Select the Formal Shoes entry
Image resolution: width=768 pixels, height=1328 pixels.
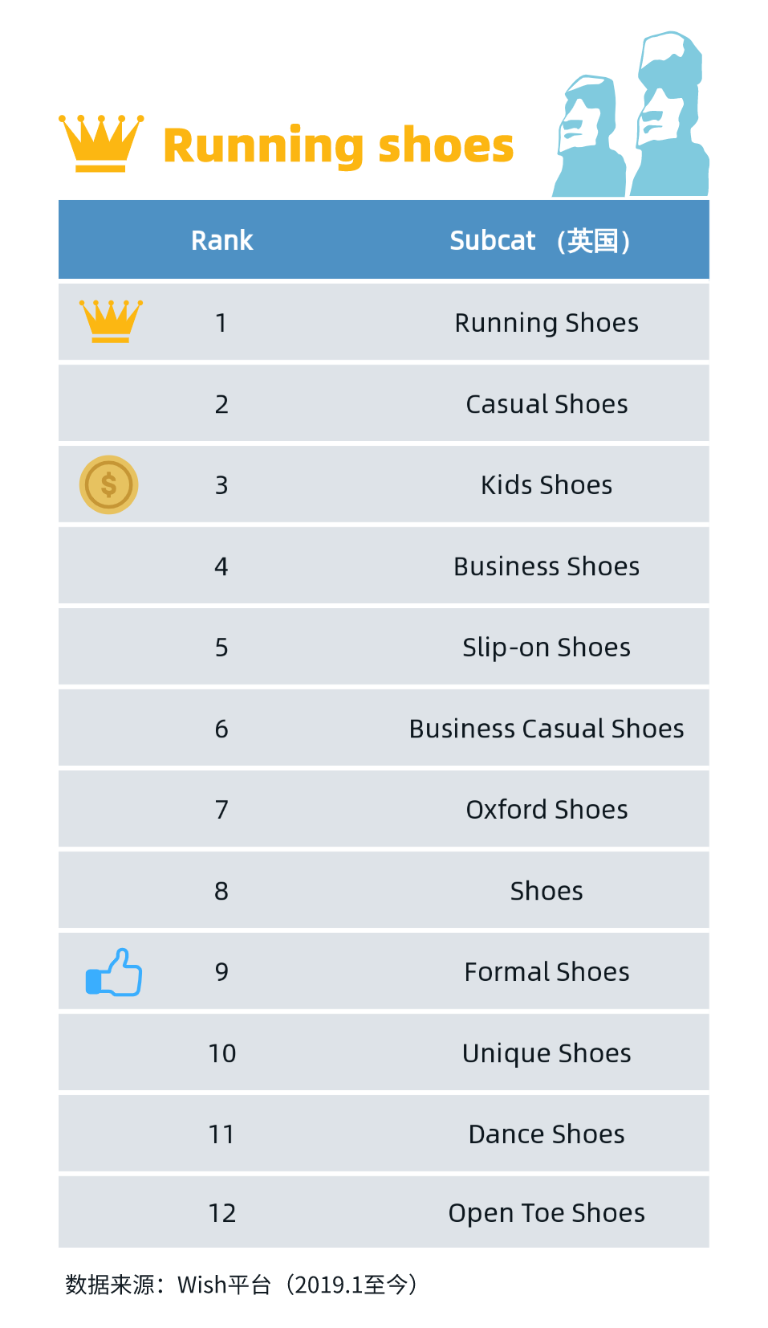point(547,972)
